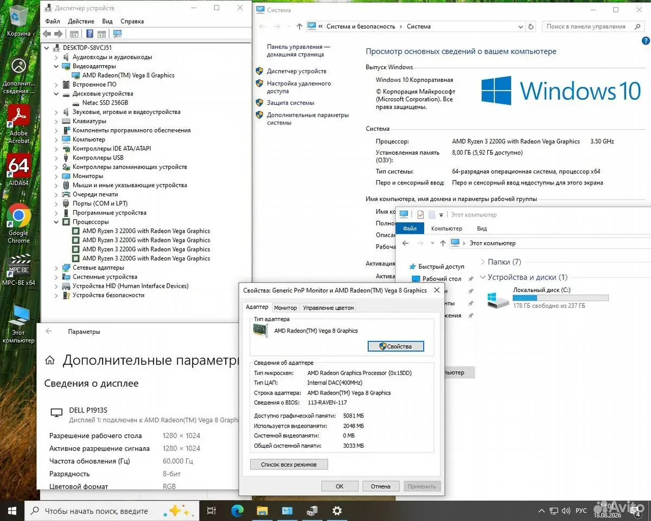
Task: Collapse the Видеоадаптеры tree node
Action: pos(56,66)
